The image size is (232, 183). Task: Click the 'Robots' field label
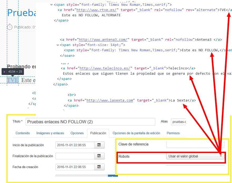tap(124, 156)
